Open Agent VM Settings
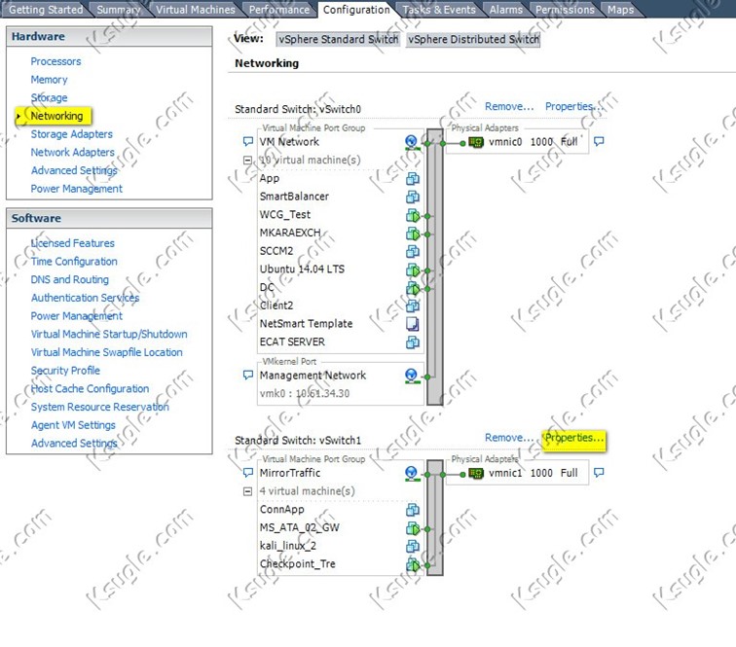This screenshot has width=736, height=647. coord(73,425)
